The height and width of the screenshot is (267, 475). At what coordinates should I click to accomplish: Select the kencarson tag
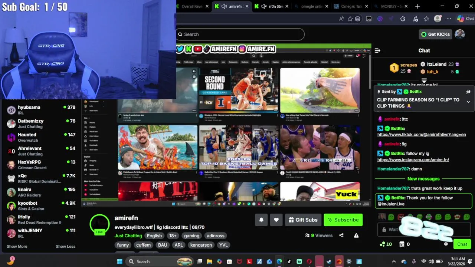pyautogui.click(x=201, y=245)
